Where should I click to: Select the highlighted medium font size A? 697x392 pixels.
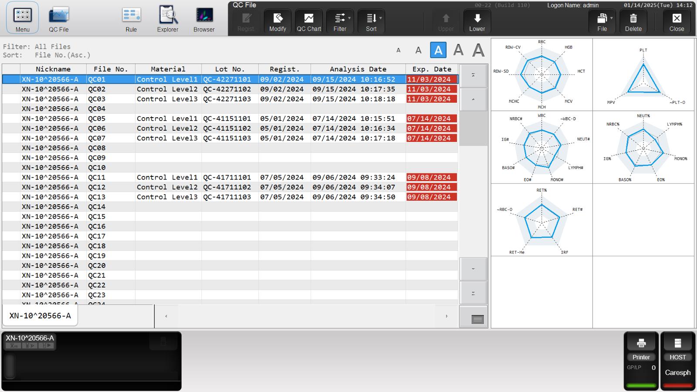pos(438,50)
